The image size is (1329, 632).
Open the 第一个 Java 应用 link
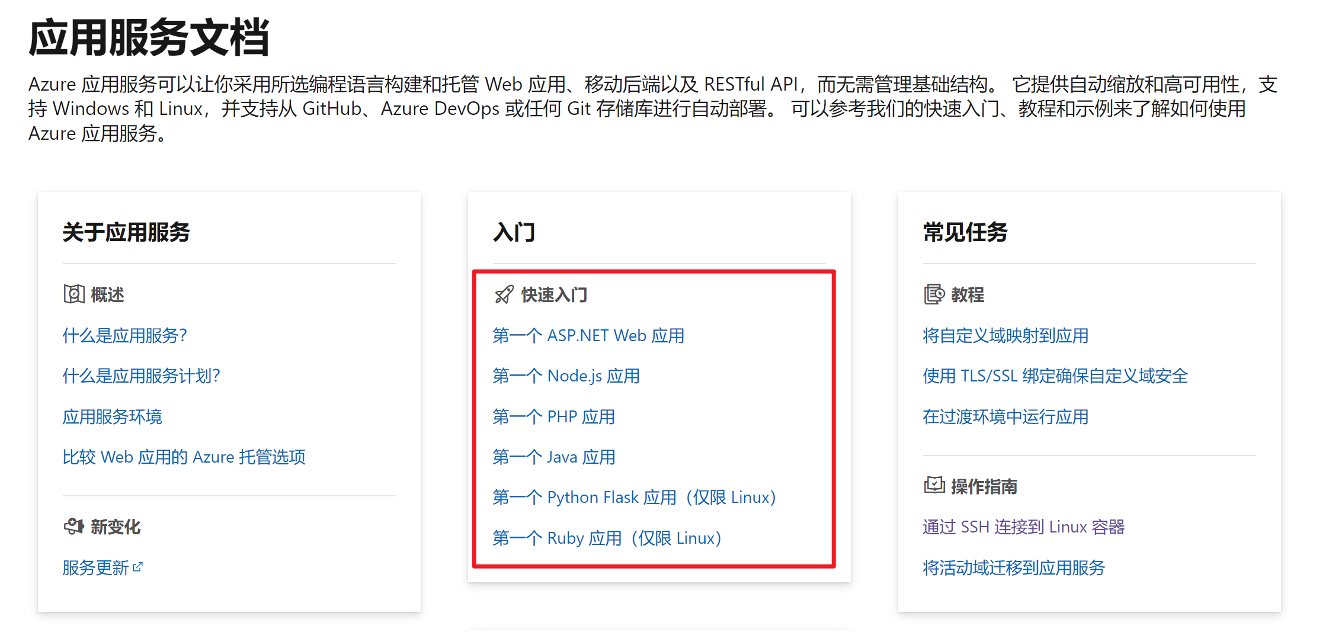[x=553, y=457]
